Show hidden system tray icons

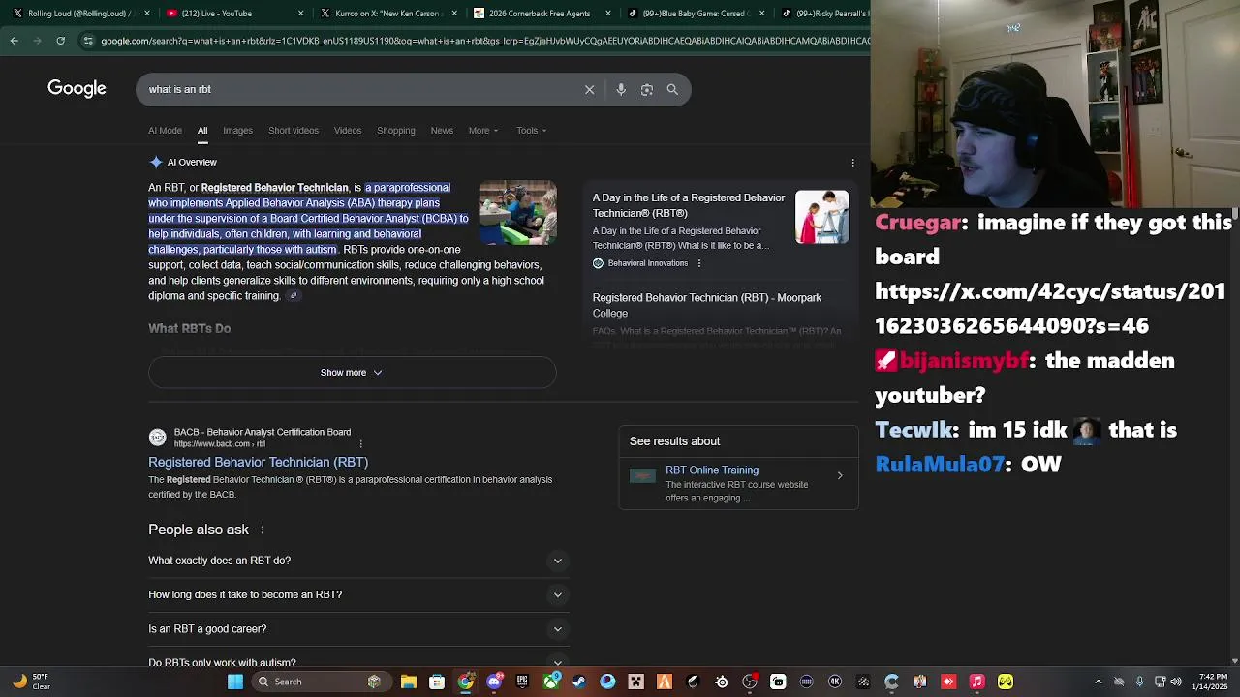click(x=1098, y=682)
